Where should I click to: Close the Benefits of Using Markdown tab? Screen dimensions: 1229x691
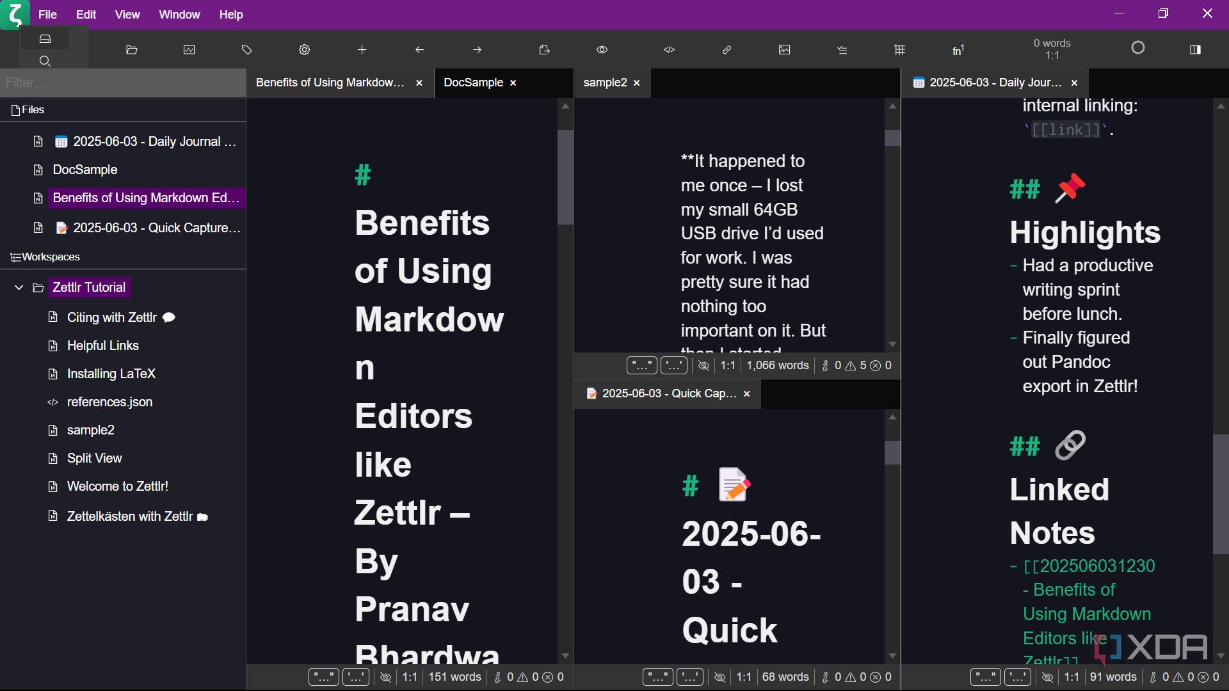coord(419,83)
